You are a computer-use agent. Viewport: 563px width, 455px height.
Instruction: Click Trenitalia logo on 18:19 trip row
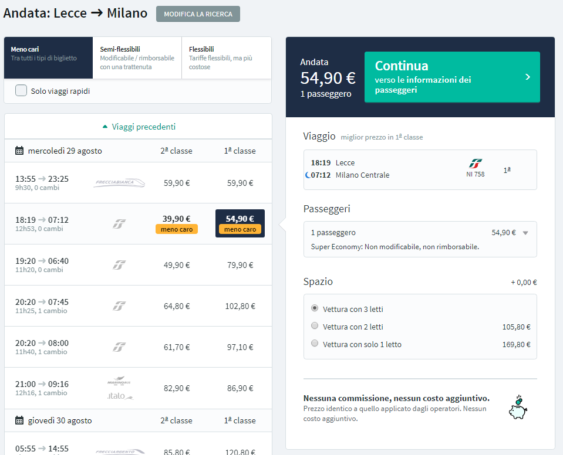click(119, 224)
